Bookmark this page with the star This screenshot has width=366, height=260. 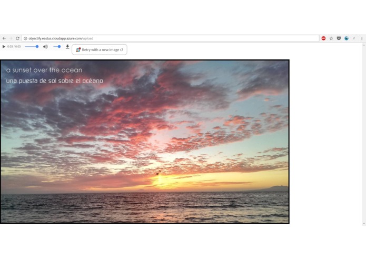[x=331, y=38]
